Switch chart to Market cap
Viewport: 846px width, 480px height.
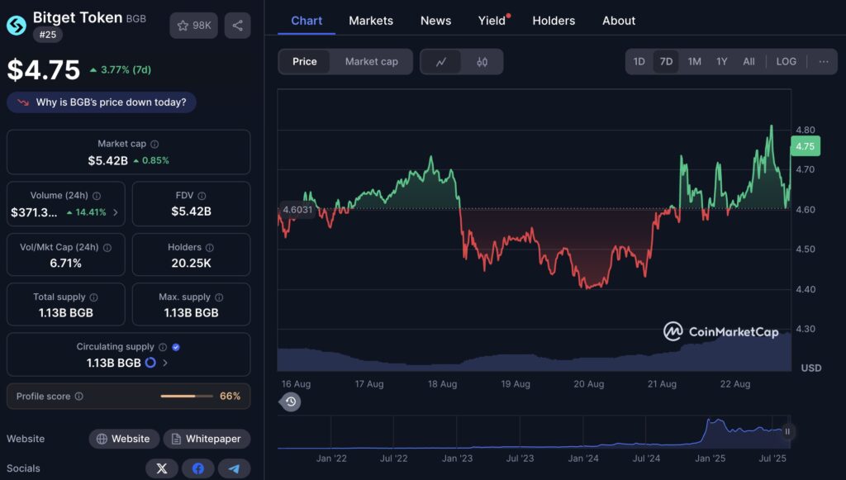coord(372,62)
